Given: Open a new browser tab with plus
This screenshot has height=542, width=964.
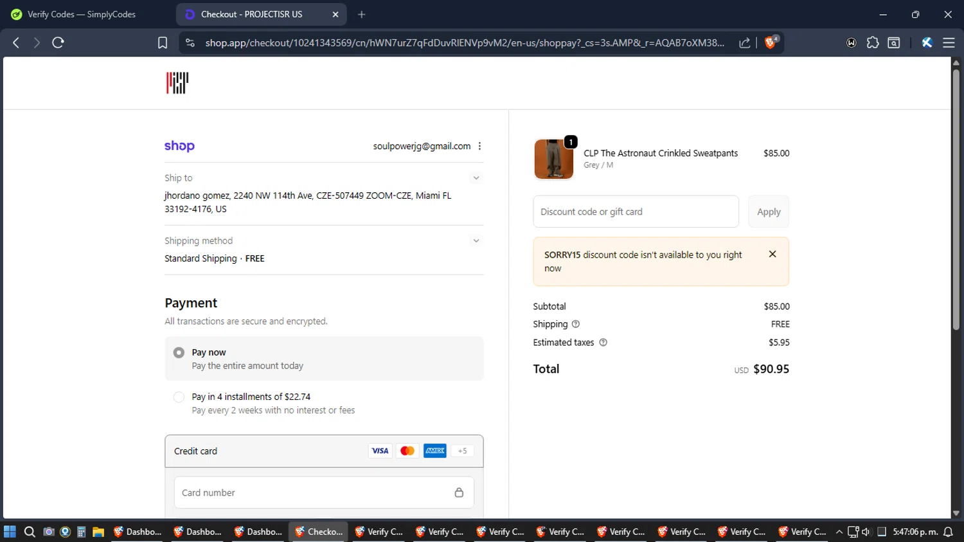Looking at the screenshot, I should click(x=362, y=14).
